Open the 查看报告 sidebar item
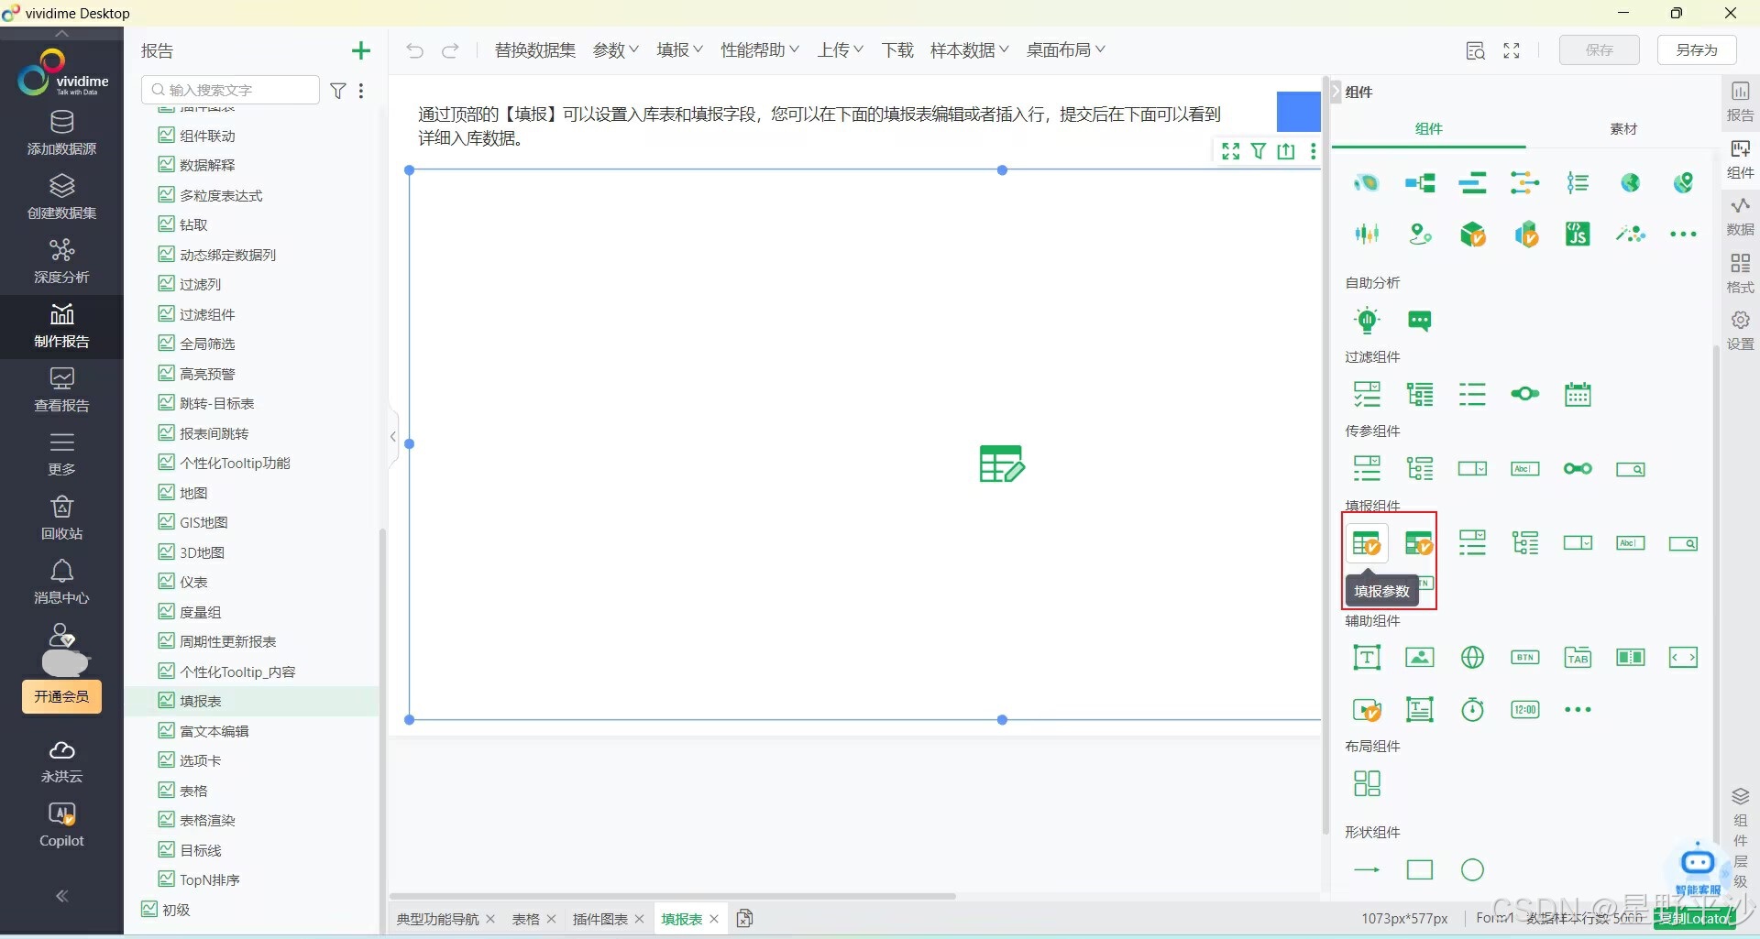Screen dimensions: 1760x939 [61, 389]
